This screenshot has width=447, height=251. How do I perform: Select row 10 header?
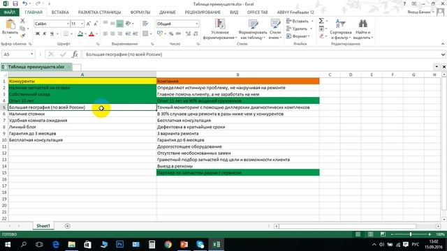pyautogui.click(x=4, y=140)
